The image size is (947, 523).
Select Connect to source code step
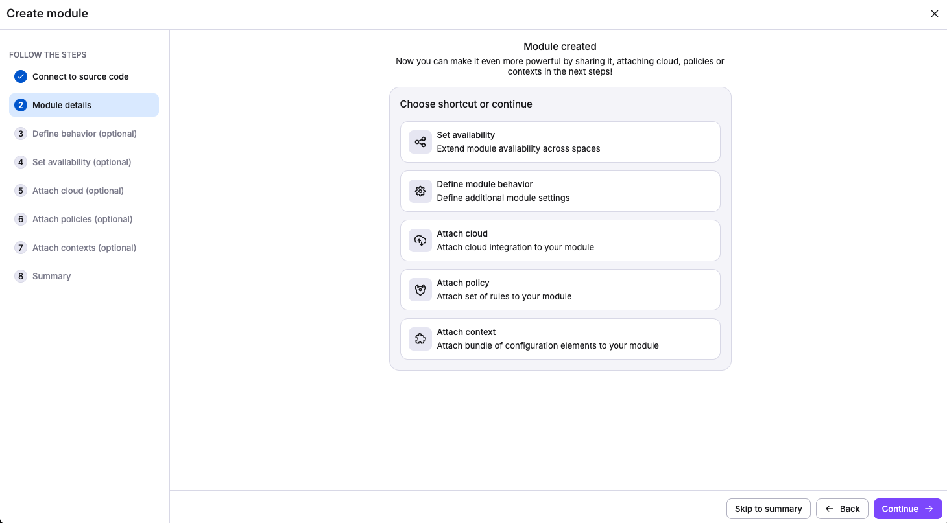click(x=80, y=76)
